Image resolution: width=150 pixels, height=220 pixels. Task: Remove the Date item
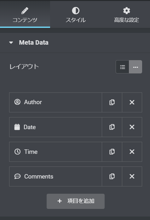click(132, 127)
